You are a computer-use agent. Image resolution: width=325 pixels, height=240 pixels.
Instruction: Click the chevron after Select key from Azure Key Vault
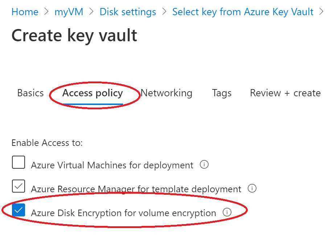pyautogui.click(x=321, y=12)
